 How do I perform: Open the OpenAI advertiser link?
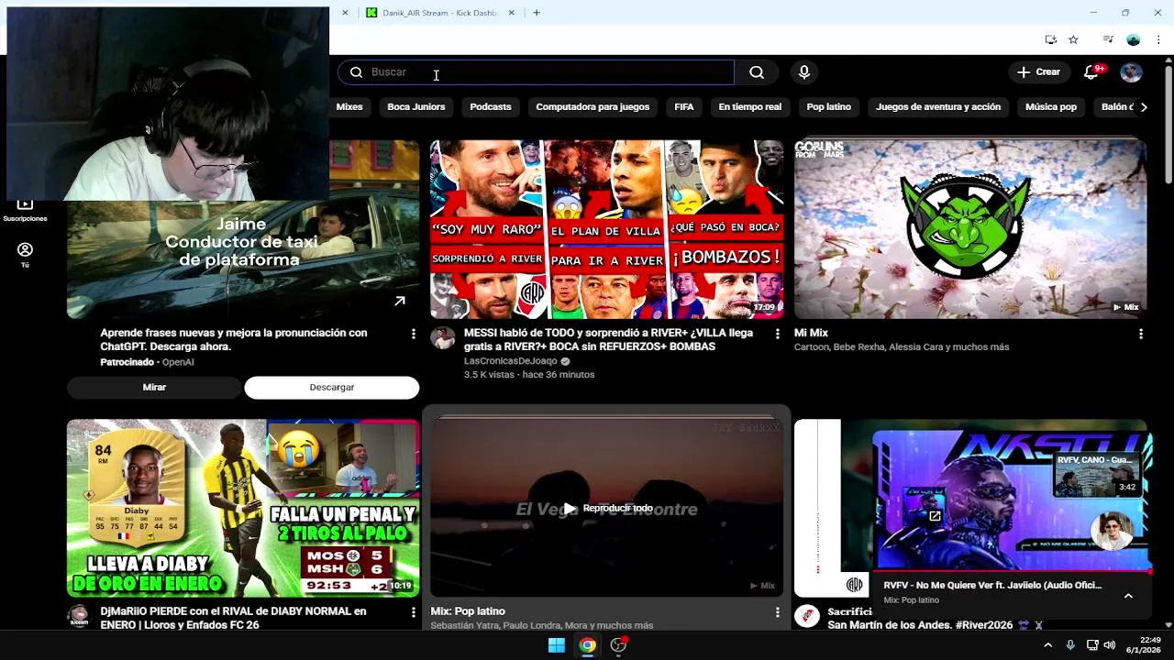click(x=178, y=362)
